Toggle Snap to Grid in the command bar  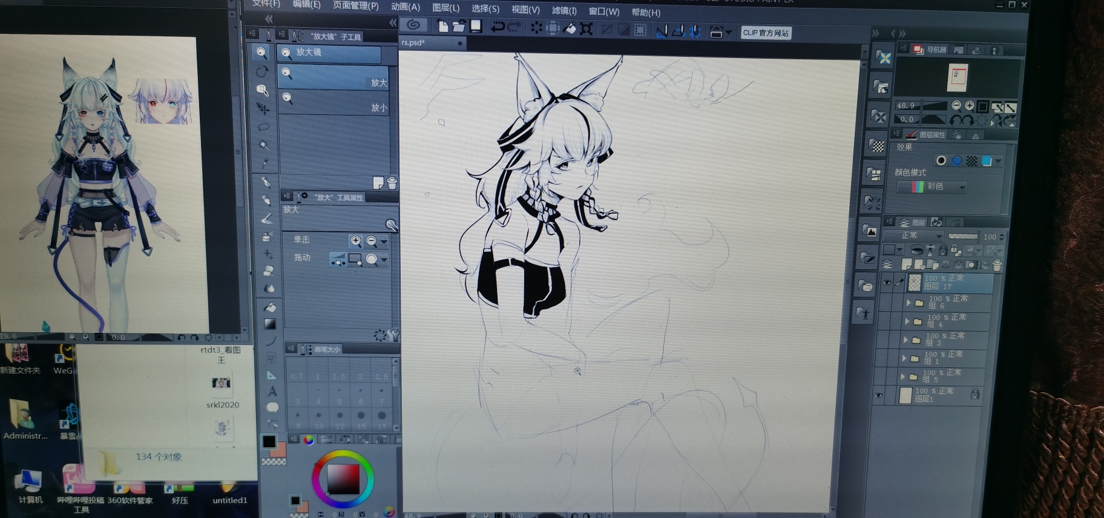[695, 31]
